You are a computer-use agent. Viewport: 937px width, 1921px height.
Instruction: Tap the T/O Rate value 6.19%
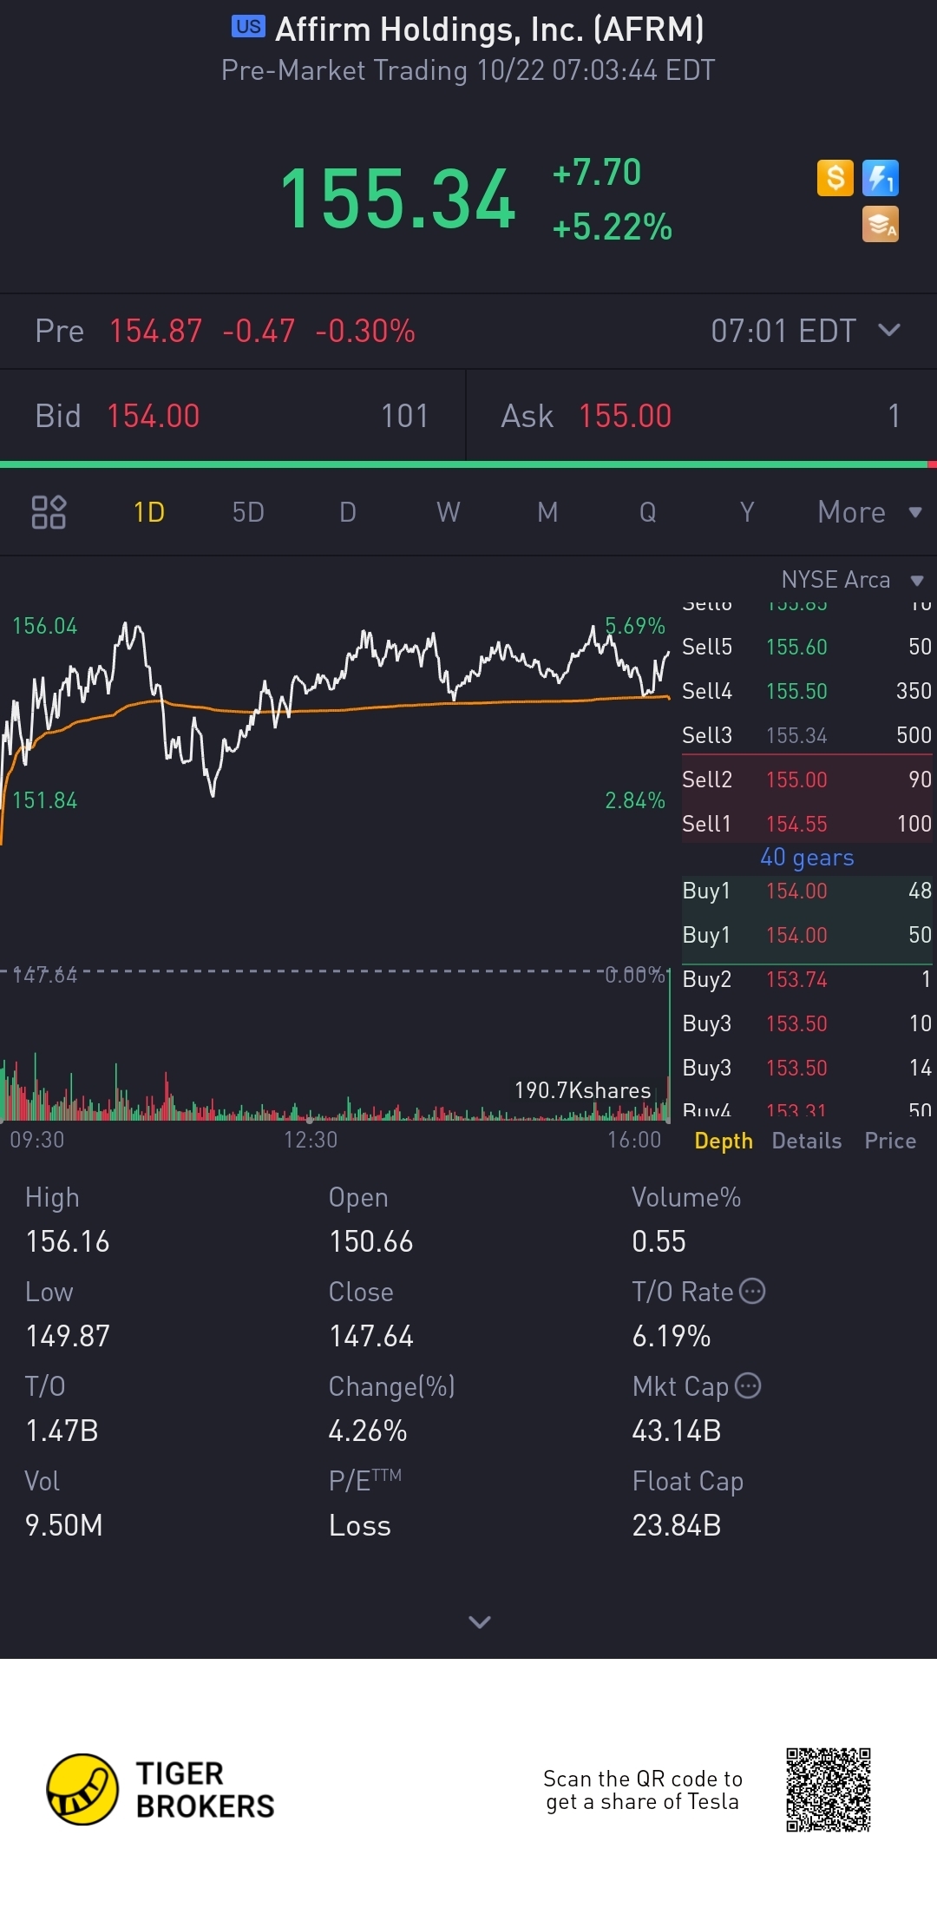(672, 1336)
